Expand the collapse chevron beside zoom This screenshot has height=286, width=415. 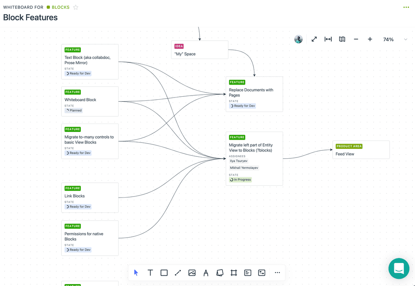(406, 39)
